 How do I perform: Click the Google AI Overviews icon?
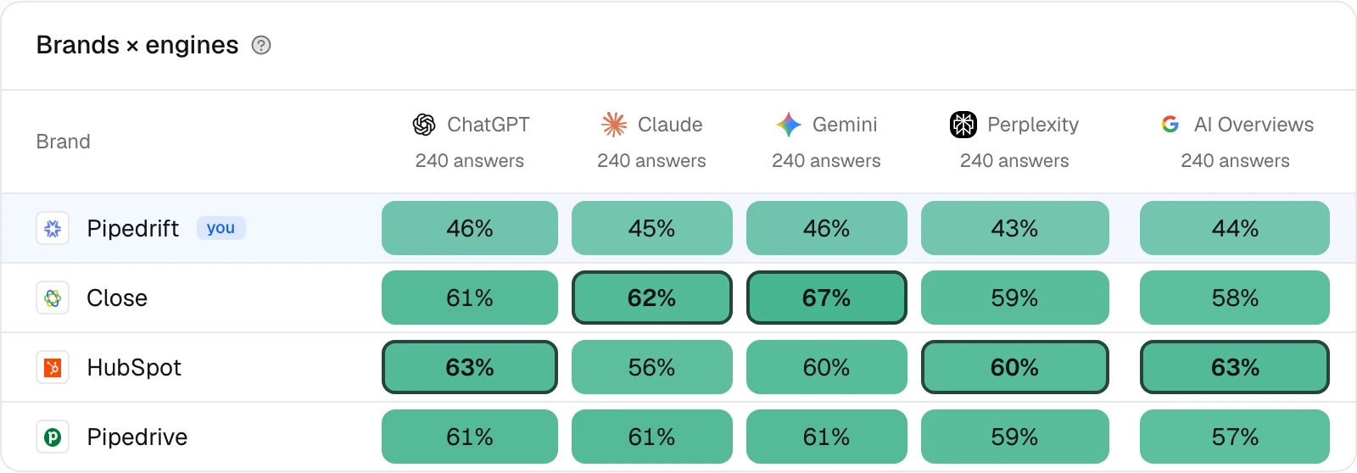1170,125
